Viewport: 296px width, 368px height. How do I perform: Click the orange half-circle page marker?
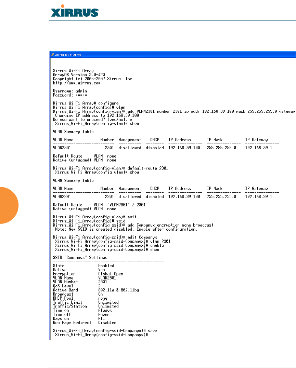pos(9,205)
